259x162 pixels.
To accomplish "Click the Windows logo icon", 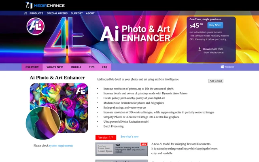I will click(x=222, y=67).
